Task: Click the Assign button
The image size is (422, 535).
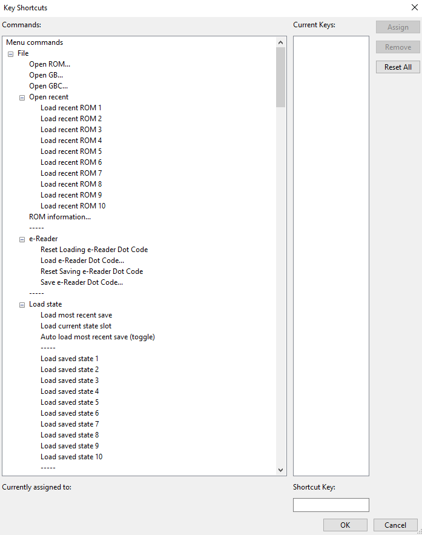Action: pyautogui.click(x=398, y=27)
